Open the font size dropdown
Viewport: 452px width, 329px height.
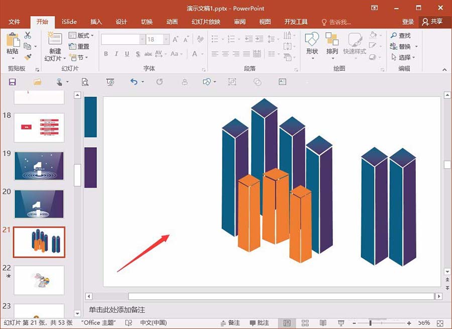(x=166, y=39)
